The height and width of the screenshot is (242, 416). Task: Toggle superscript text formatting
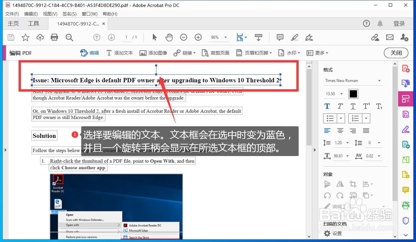click(366, 106)
